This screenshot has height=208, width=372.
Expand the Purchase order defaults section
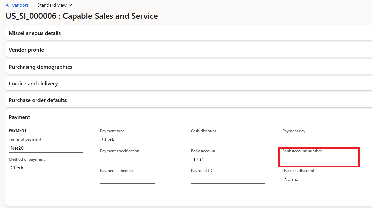(x=189, y=100)
